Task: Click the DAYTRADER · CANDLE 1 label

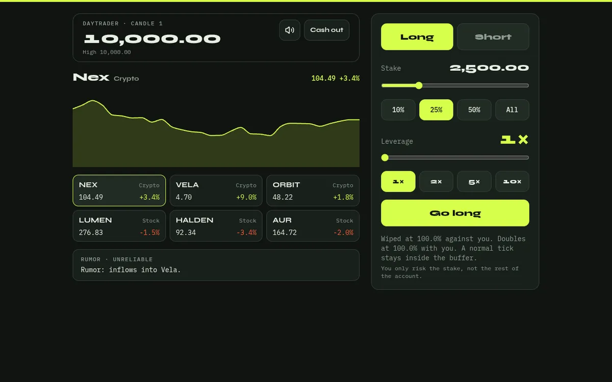Action: click(123, 23)
